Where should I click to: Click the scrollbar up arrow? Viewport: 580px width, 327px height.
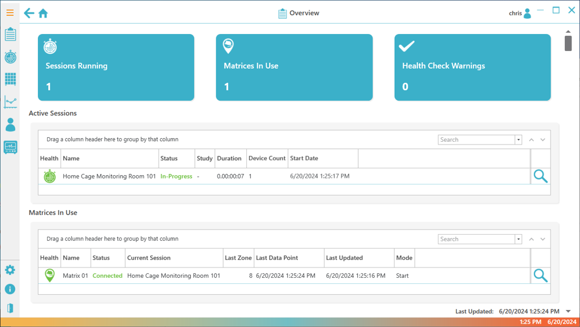click(x=568, y=32)
